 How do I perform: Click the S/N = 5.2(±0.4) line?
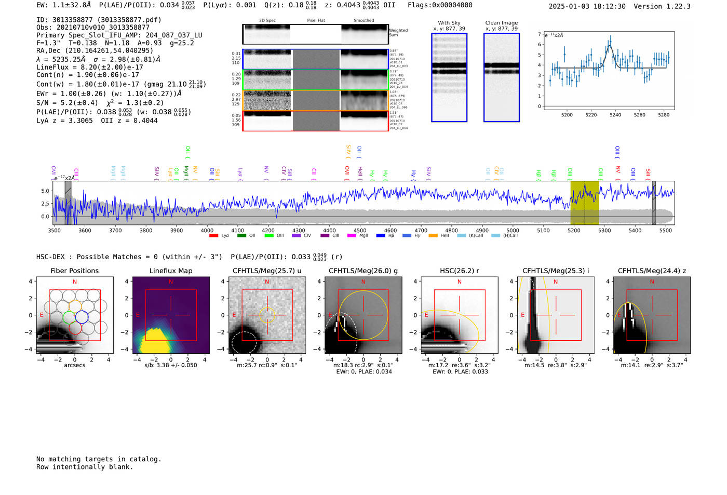click(x=100, y=103)
